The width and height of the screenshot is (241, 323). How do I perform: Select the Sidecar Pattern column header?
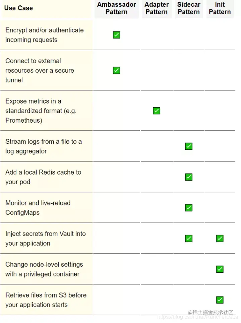pos(189,8)
